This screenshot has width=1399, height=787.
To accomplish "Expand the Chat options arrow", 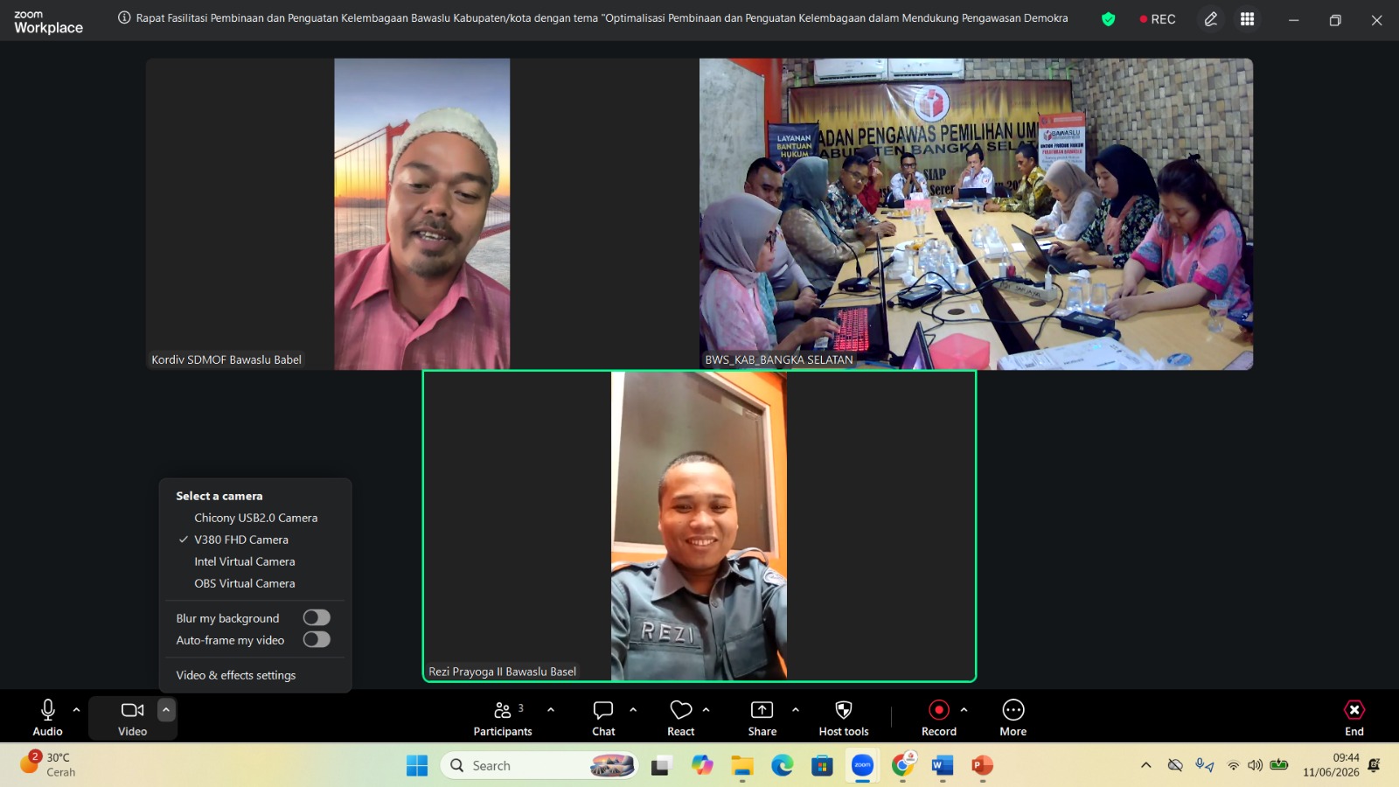I will pos(633,710).
